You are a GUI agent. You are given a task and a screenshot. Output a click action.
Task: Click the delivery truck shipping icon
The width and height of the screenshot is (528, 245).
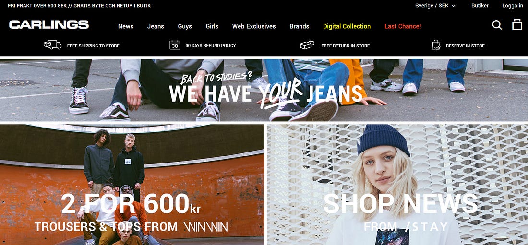[x=52, y=45]
